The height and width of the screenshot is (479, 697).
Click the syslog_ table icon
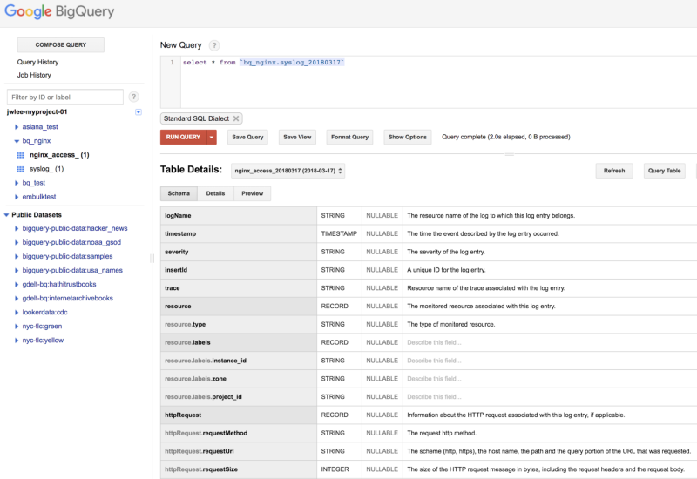pyautogui.click(x=21, y=169)
